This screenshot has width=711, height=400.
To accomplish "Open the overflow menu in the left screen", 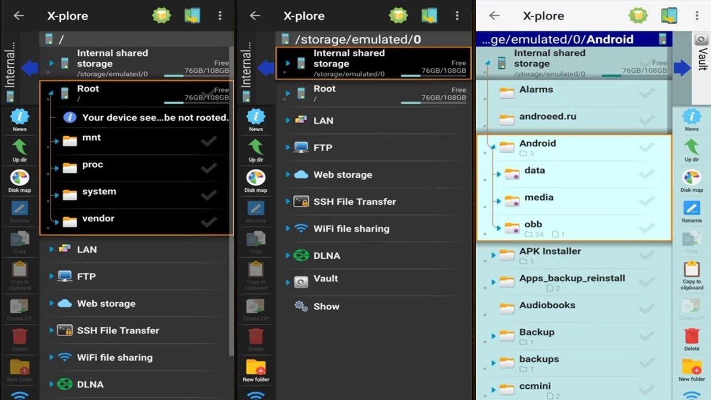I will tap(220, 16).
